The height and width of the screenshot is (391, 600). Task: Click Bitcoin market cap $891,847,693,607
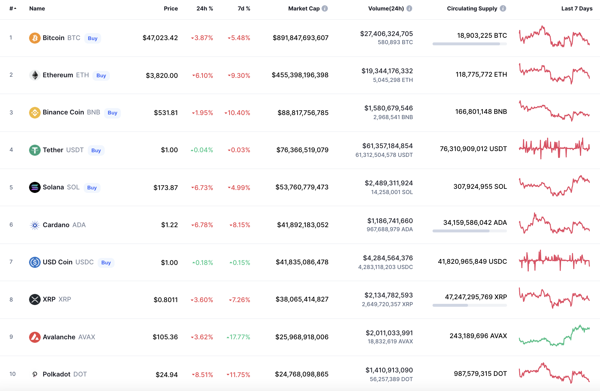[x=301, y=38]
